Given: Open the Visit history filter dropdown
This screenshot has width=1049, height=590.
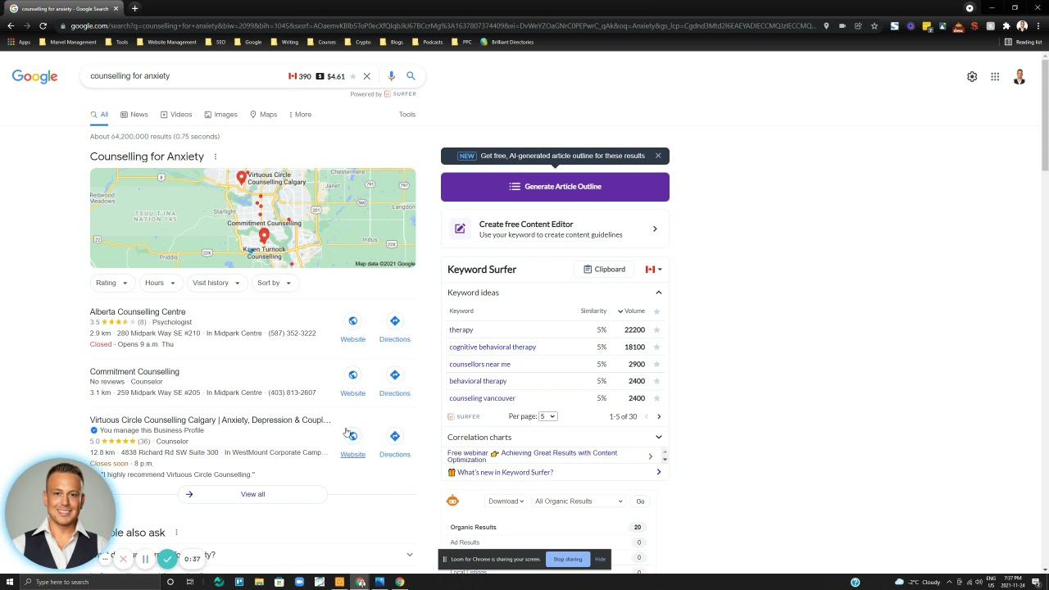Looking at the screenshot, I should click(216, 283).
